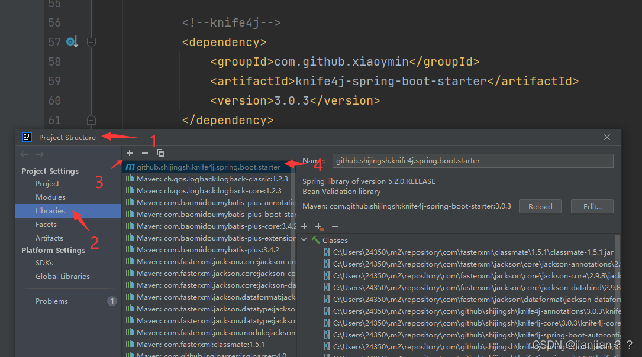Click the minus icon above the Classes list

click(x=334, y=226)
